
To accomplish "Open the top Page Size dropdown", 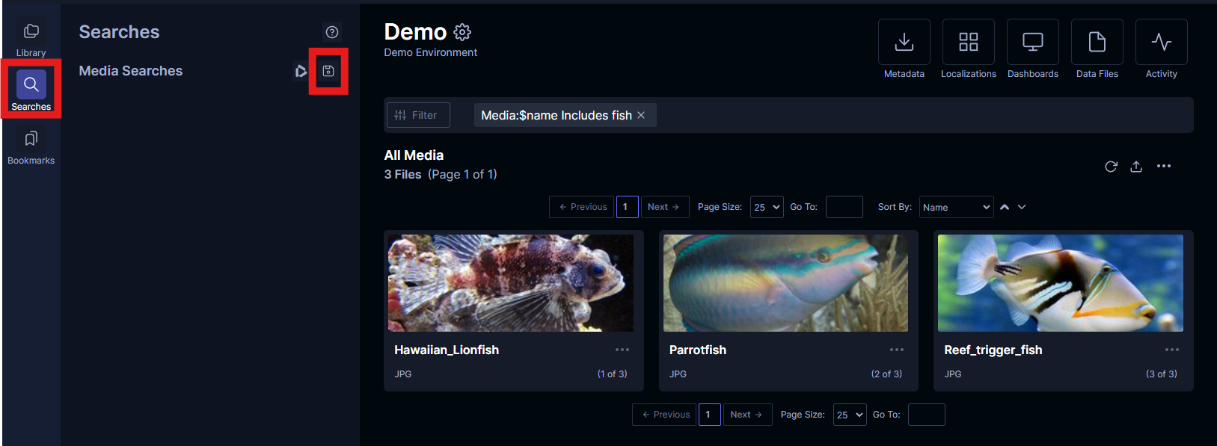I will (x=767, y=207).
